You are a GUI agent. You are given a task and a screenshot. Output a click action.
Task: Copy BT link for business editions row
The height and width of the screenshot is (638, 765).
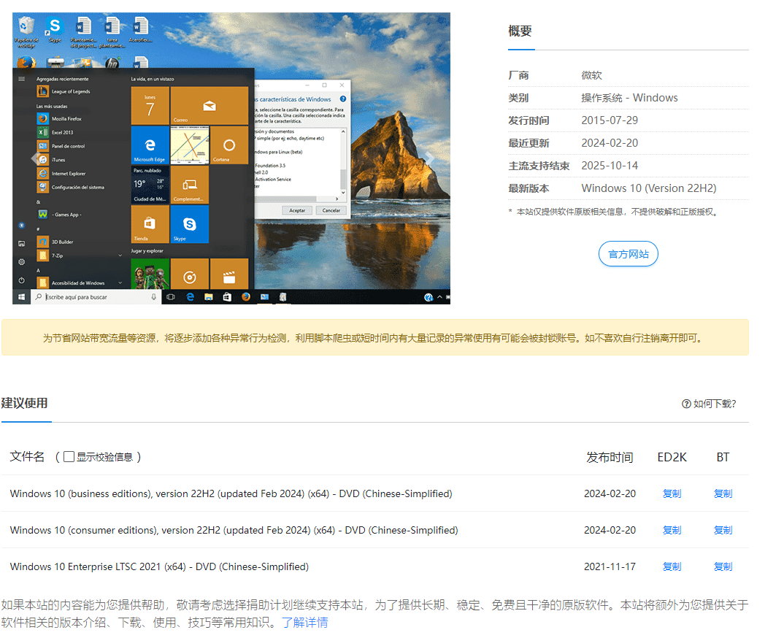(x=723, y=493)
